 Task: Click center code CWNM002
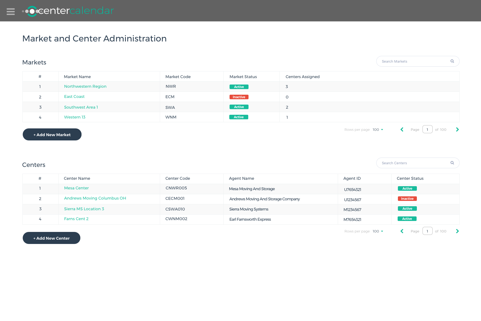point(176,219)
